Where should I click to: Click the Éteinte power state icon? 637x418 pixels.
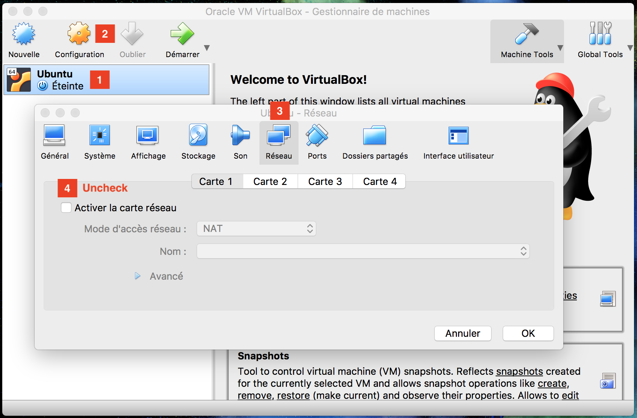coord(42,86)
